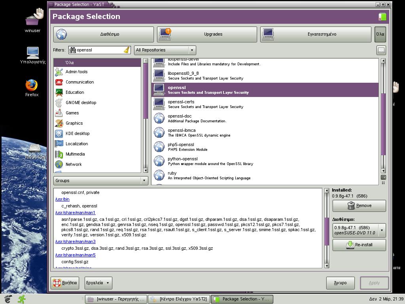Open the available version 0.9.8g-47.1 dropdown
Viewport: 405px width, 304px height.
pos(359,230)
